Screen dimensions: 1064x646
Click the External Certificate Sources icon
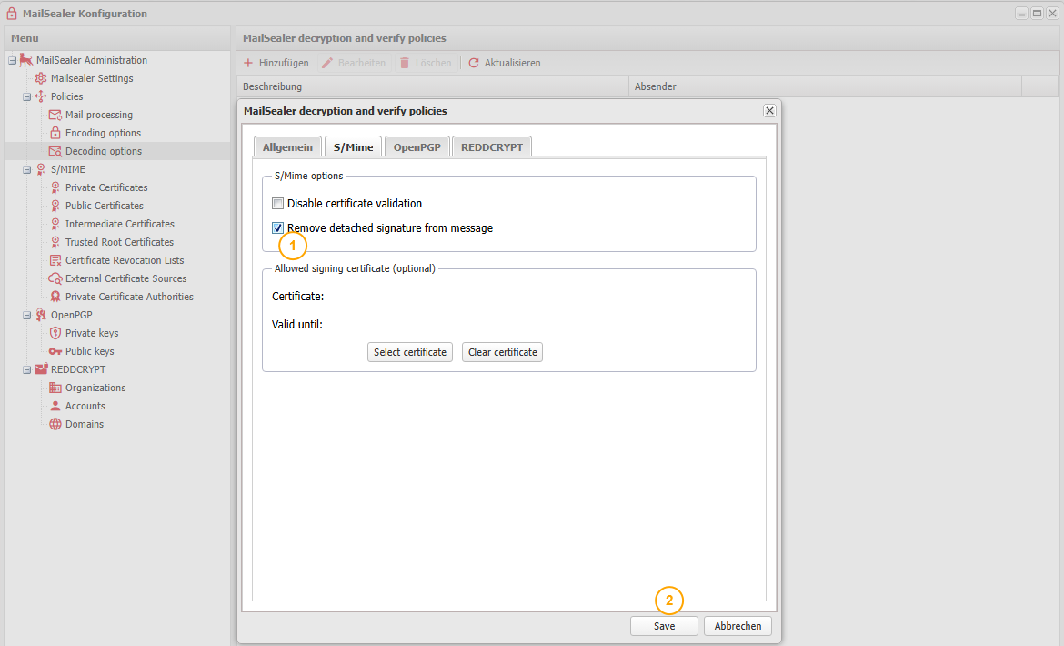click(55, 278)
